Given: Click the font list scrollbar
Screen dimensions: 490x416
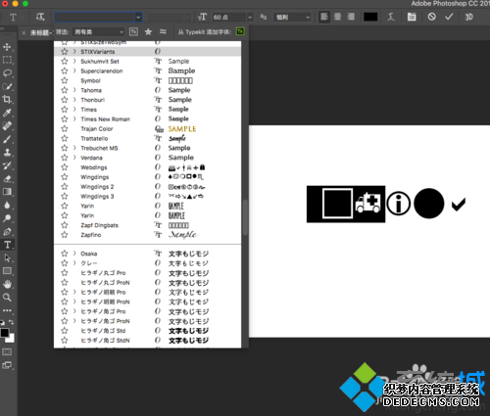Looking at the screenshot, I should point(245,217).
